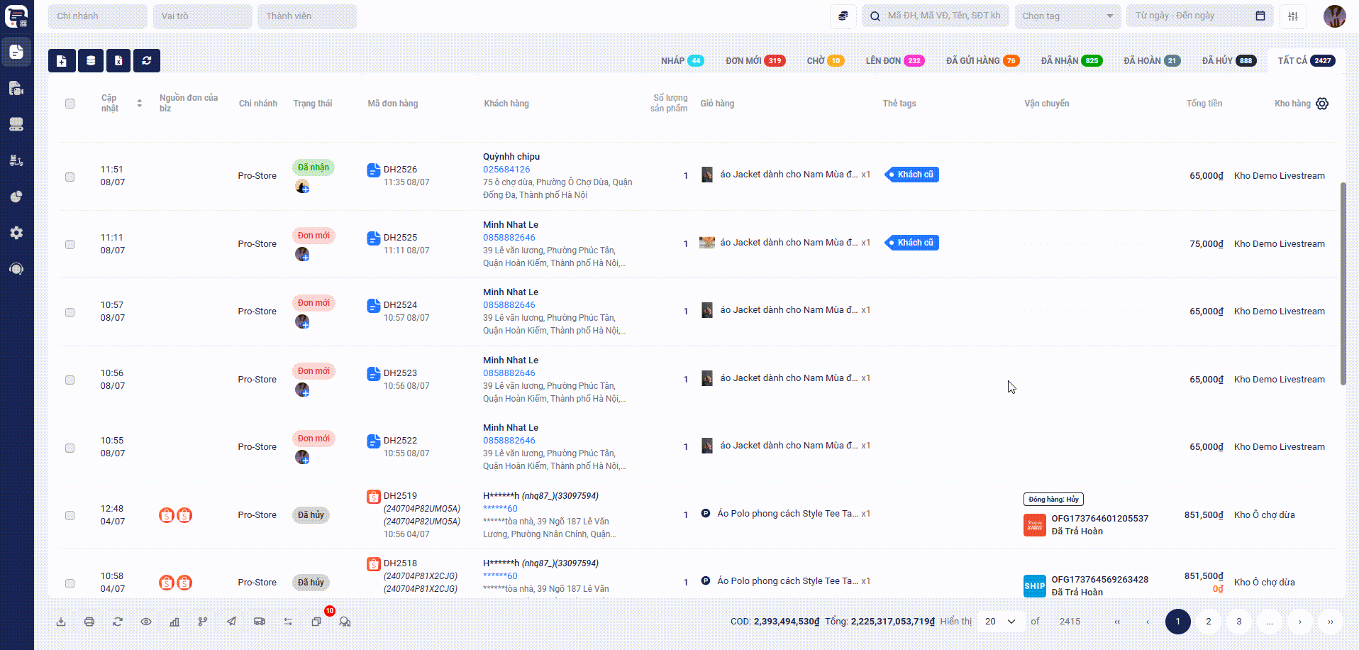The image size is (1359, 650).
Task: Tick the select-all checkbox in table header
Action: point(70,104)
